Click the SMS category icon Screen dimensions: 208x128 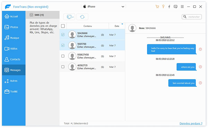click(x=31, y=15)
